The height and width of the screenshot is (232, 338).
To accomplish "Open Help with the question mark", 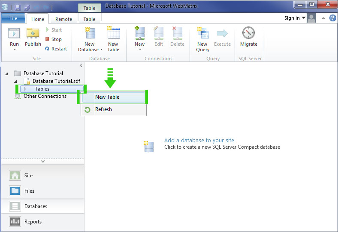I will coord(332,18).
